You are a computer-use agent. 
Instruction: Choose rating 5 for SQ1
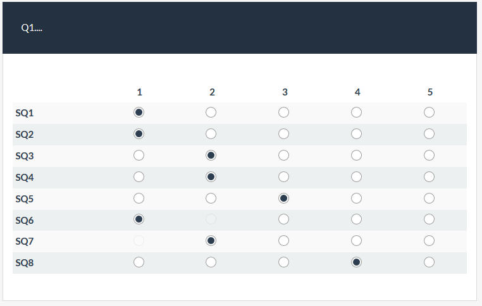(429, 113)
